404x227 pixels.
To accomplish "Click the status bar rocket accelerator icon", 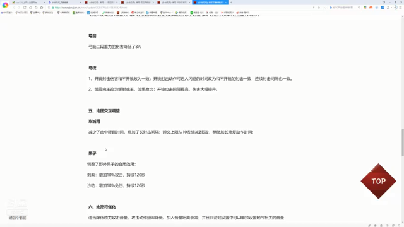I will (369, 226).
